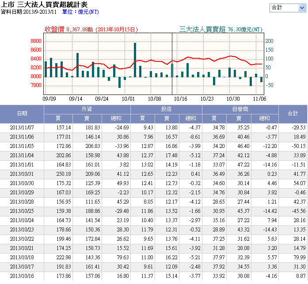The width and height of the screenshot is (308, 284).
Task: Click the red 收盤價 8,367.88點 chart legend
Action: point(91,30)
